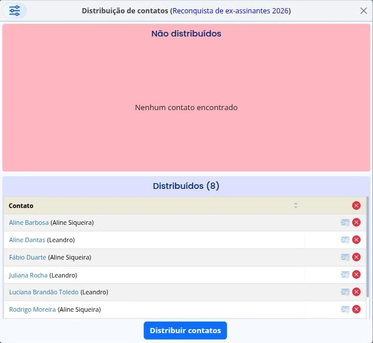This screenshot has height=343, width=373.
Task: Send email to Aline Barbosa
Action: click(x=345, y=222)
